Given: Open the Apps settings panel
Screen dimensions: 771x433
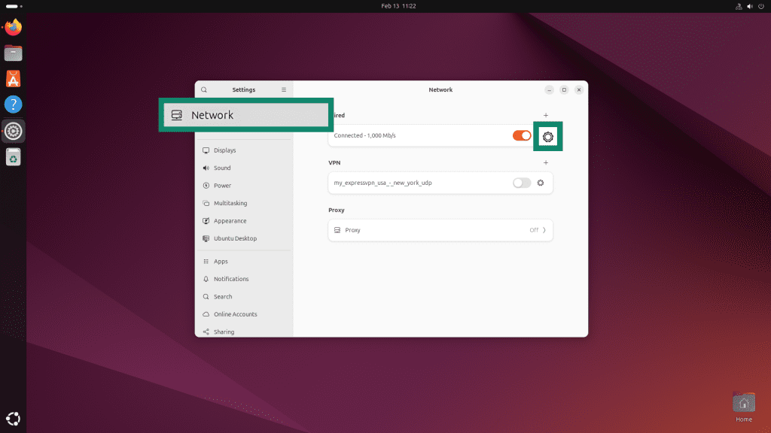Looking at the screenshot, I should coord(244,261).
